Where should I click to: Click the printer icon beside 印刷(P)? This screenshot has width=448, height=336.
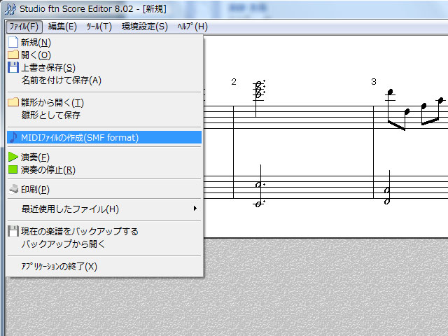tap(13, 189)
